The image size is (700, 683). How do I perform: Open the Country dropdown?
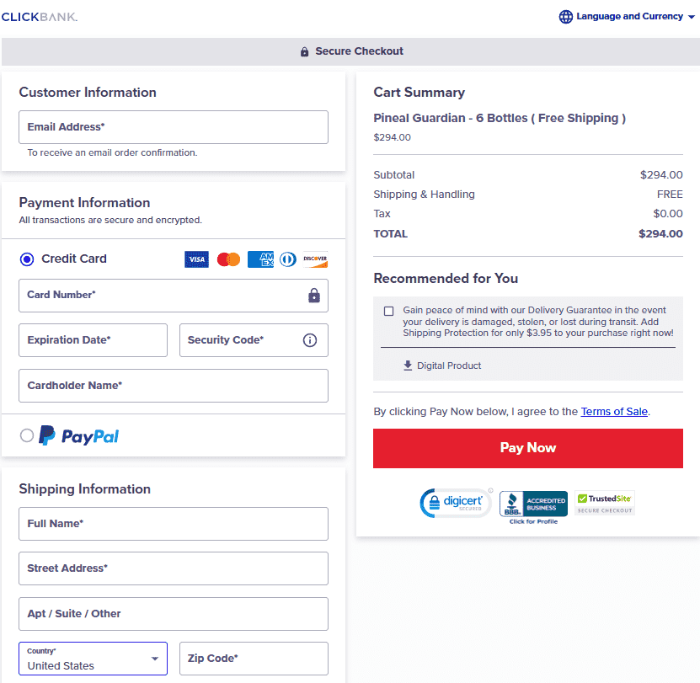pyautogui.click(x=93, y=659)
